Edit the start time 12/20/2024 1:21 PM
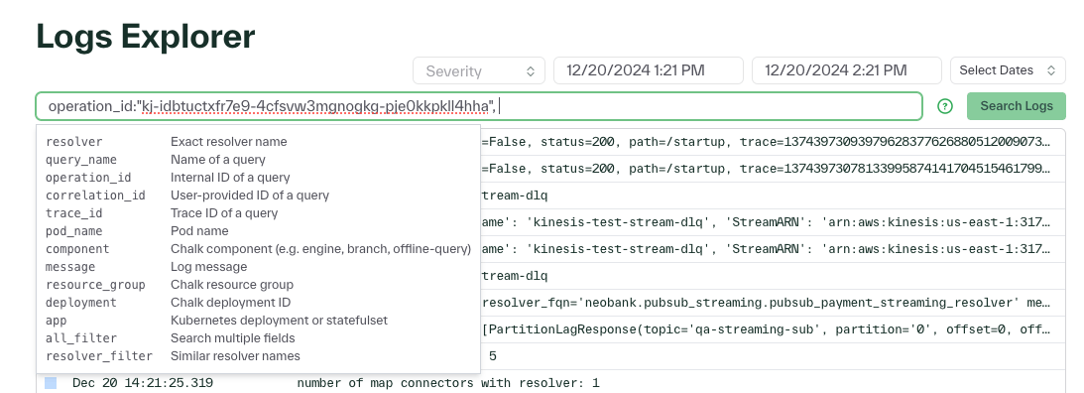 pyautogui.click(x=649, y=70)
